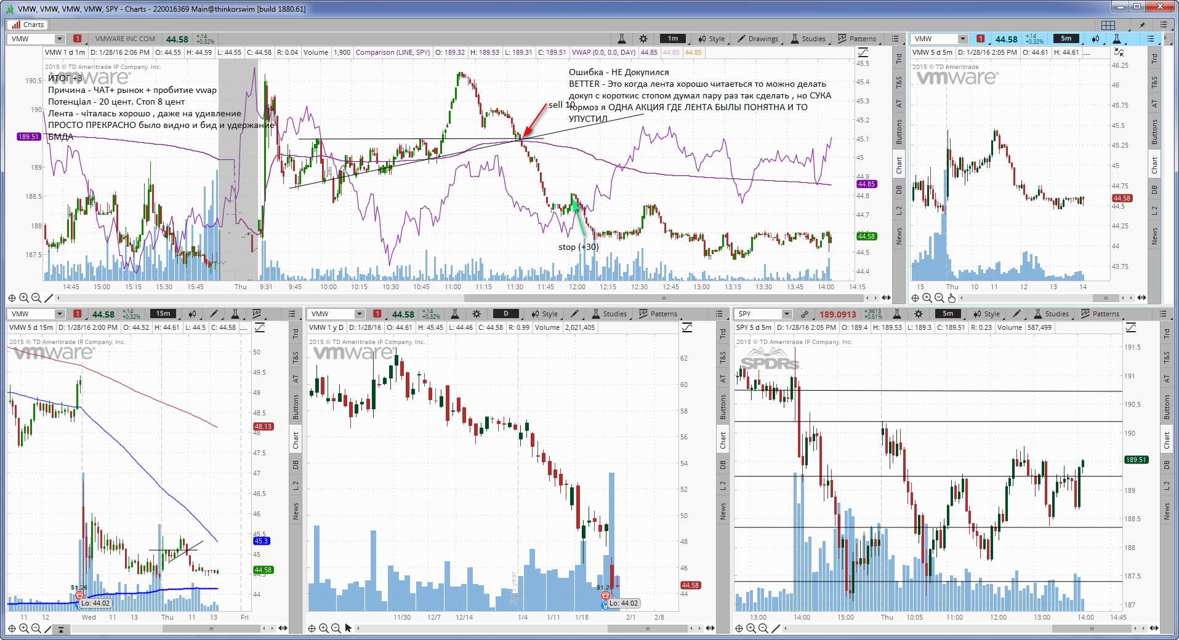The width and height of the screenshot is (1179, 640).
Task: Open Studies in SPY chart toolbar
Action: click(1051, 314)
